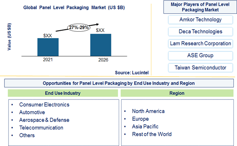Click the Automotive list item

coord(32,112)
